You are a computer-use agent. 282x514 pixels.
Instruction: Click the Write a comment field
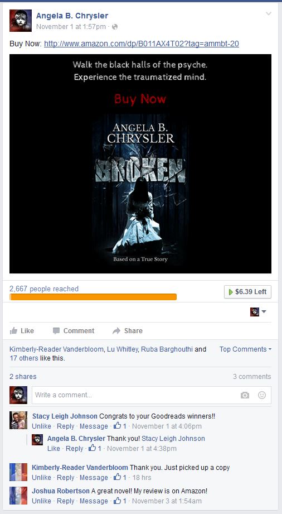tap(152, 395)
